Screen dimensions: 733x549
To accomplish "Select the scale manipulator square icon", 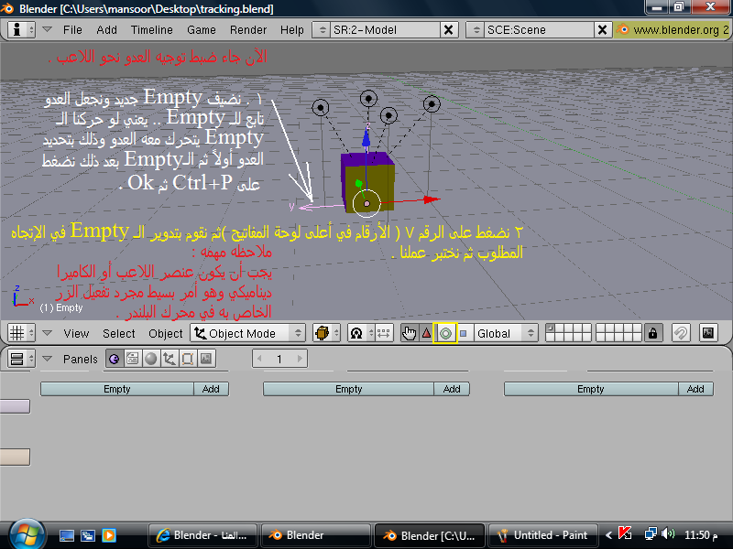I will click(x=464, y=333).
